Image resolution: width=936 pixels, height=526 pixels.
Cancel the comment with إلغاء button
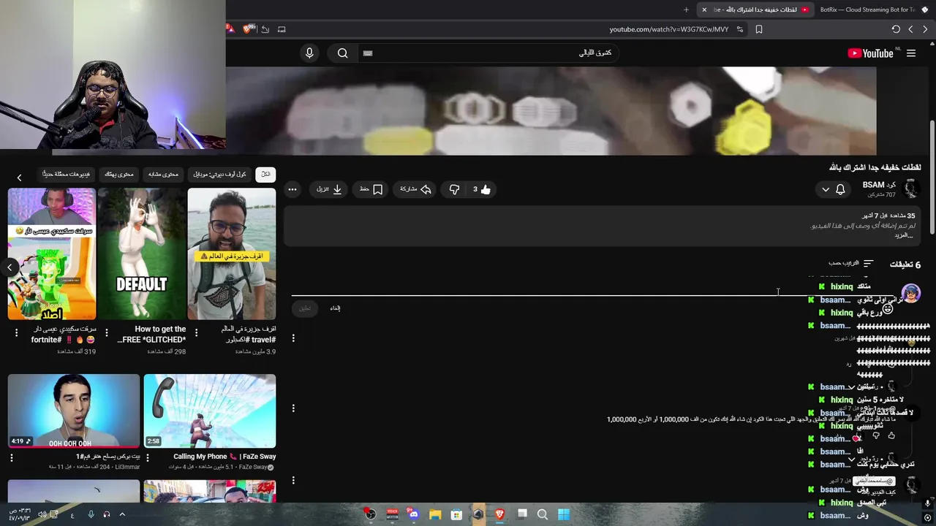[335, 308]
